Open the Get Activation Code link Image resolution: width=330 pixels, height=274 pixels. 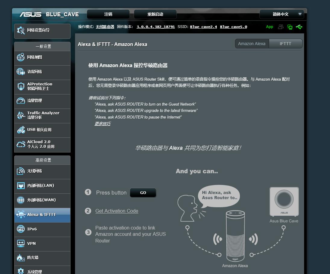(x=117, y=211)
